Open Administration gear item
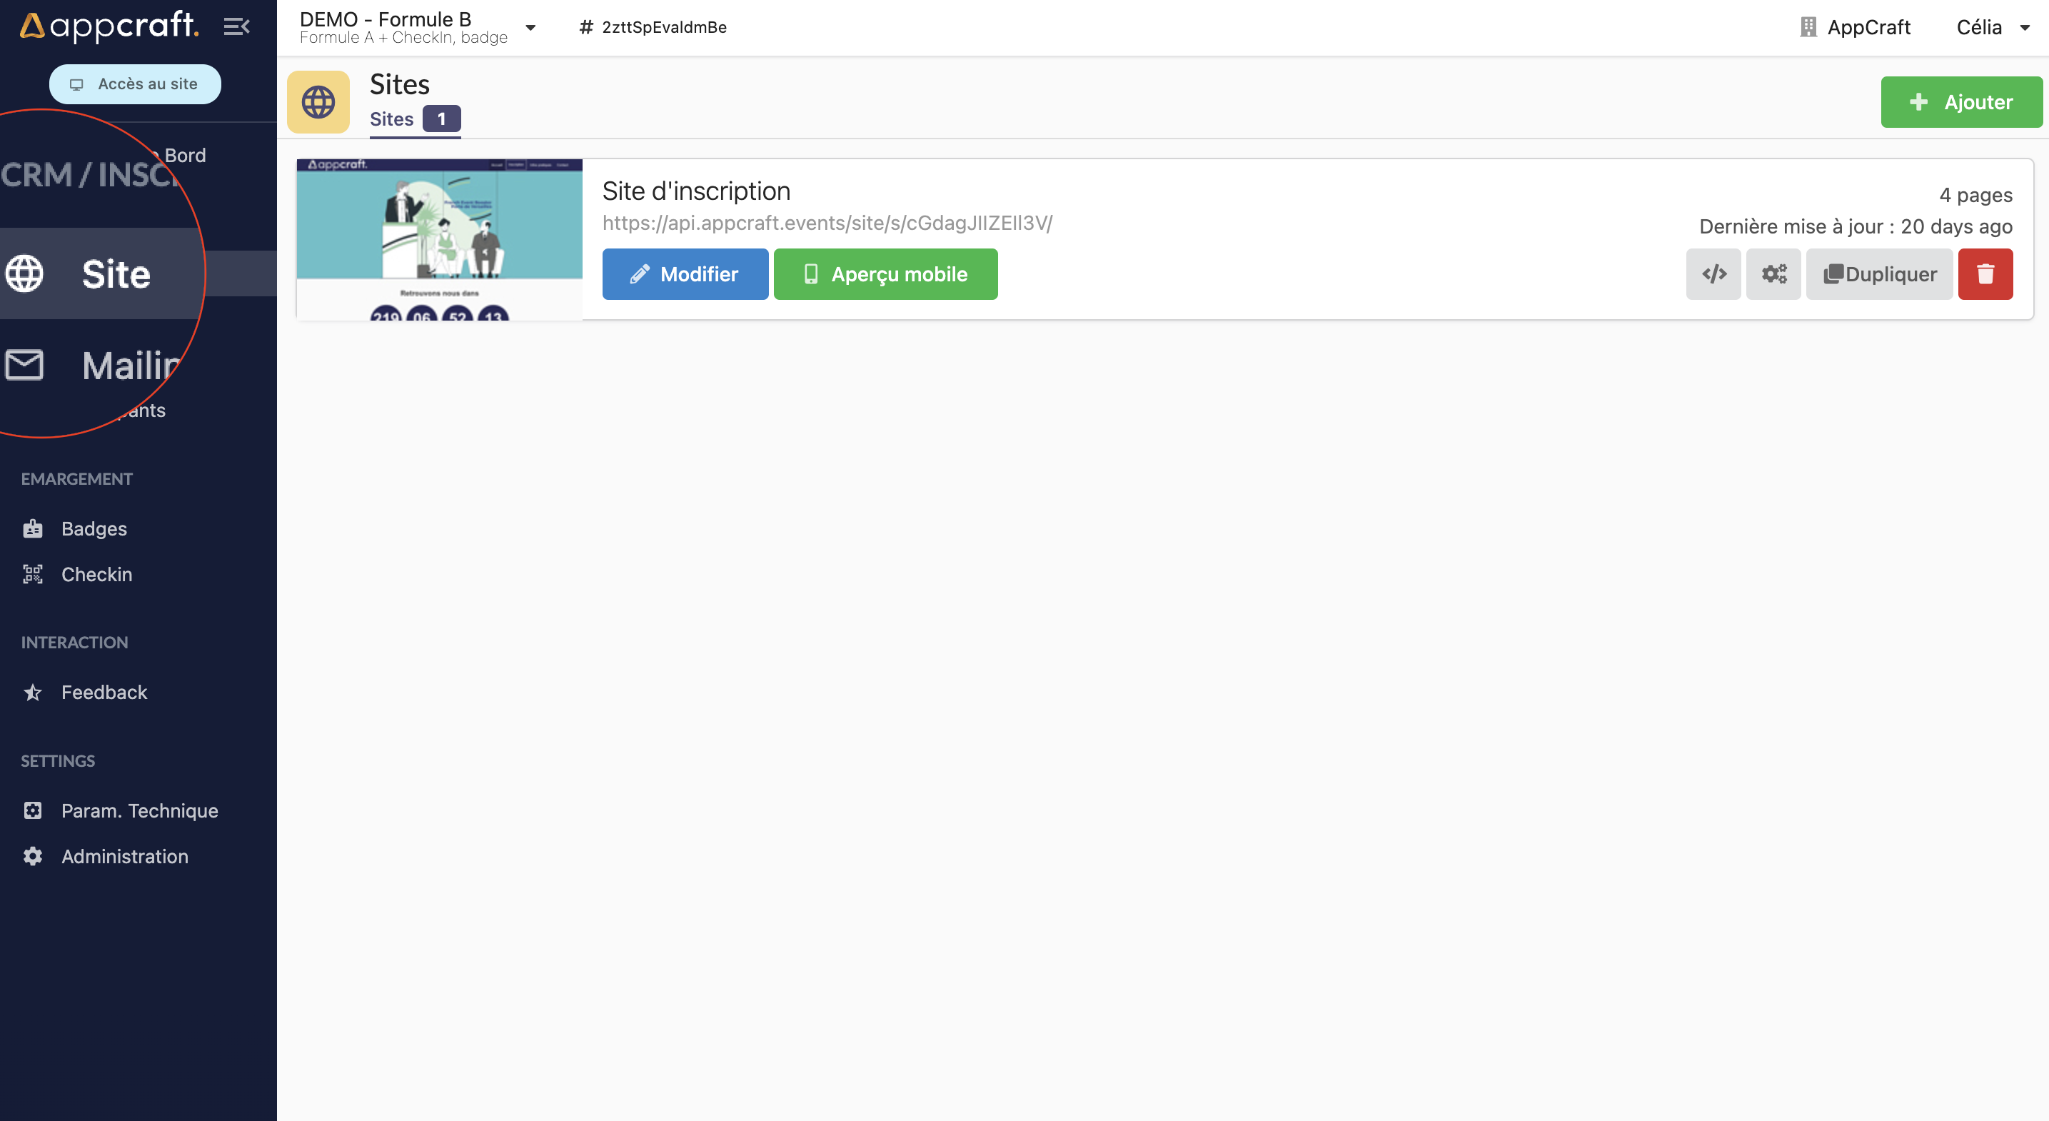Screen dimensions: 2049x1121 point(124,856)
